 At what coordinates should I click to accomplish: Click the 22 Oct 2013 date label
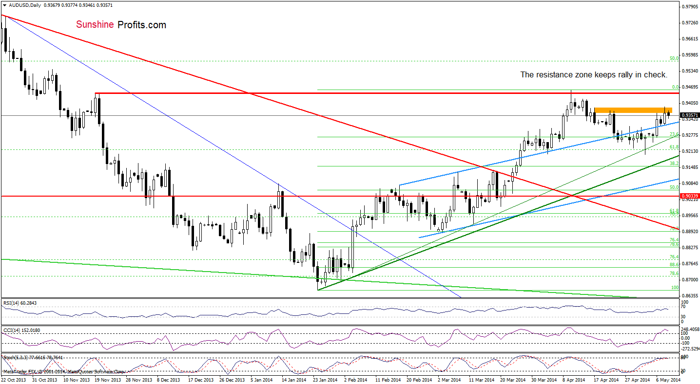coord(13,379)
